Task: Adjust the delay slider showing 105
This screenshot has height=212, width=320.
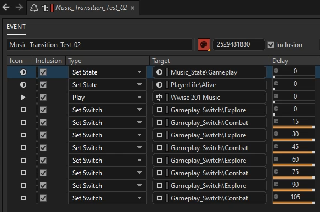Action: pos(294,203)
